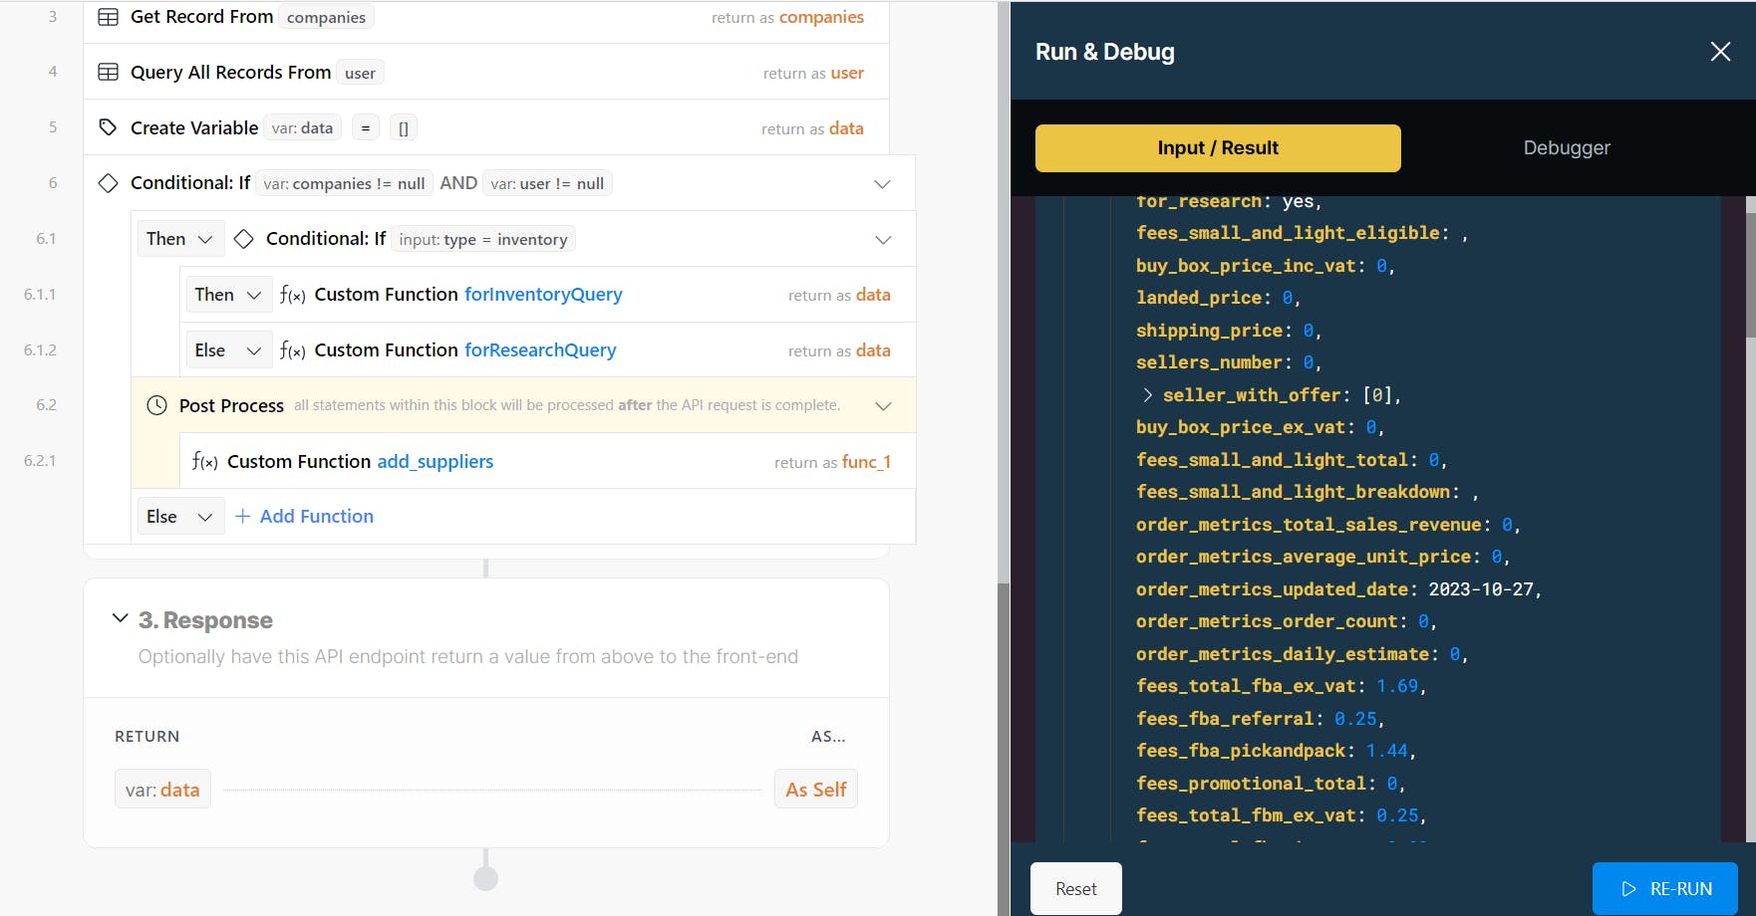
Task: Open the Else dropdown on step 6.1.2
Action: (228, 350)
